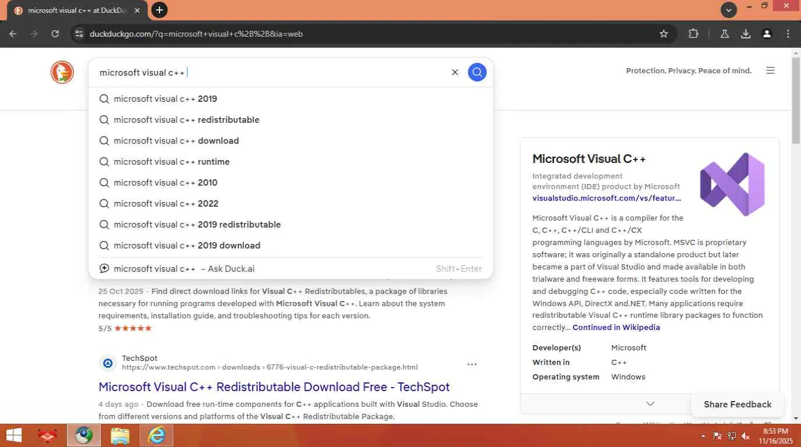Image resolution: width=801 pixels, height=447 pixels.
Task: Open the DuckDuckGo hamburger menu
Action: 771,70
